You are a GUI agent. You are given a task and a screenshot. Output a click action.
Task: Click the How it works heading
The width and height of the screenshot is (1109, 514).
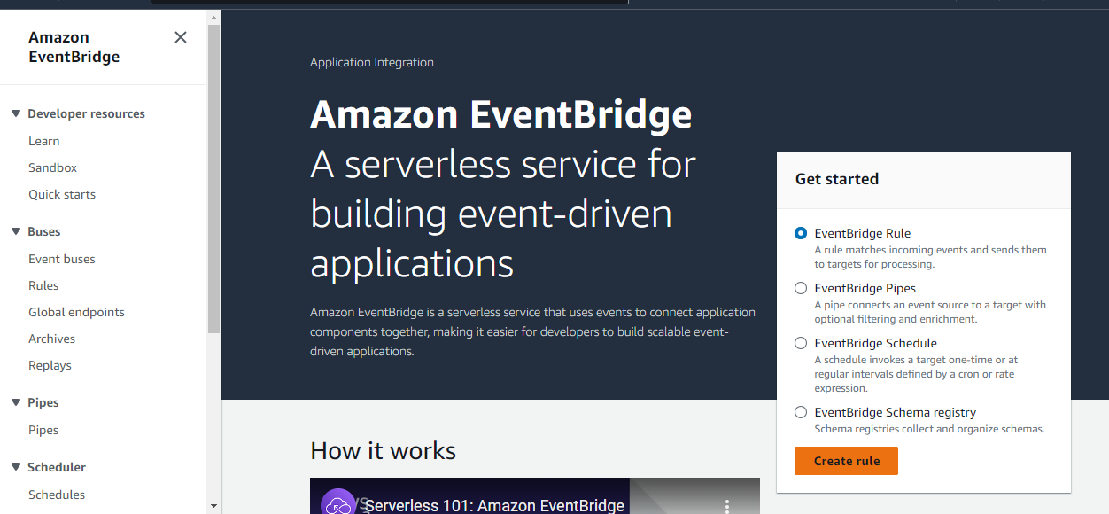383,451
